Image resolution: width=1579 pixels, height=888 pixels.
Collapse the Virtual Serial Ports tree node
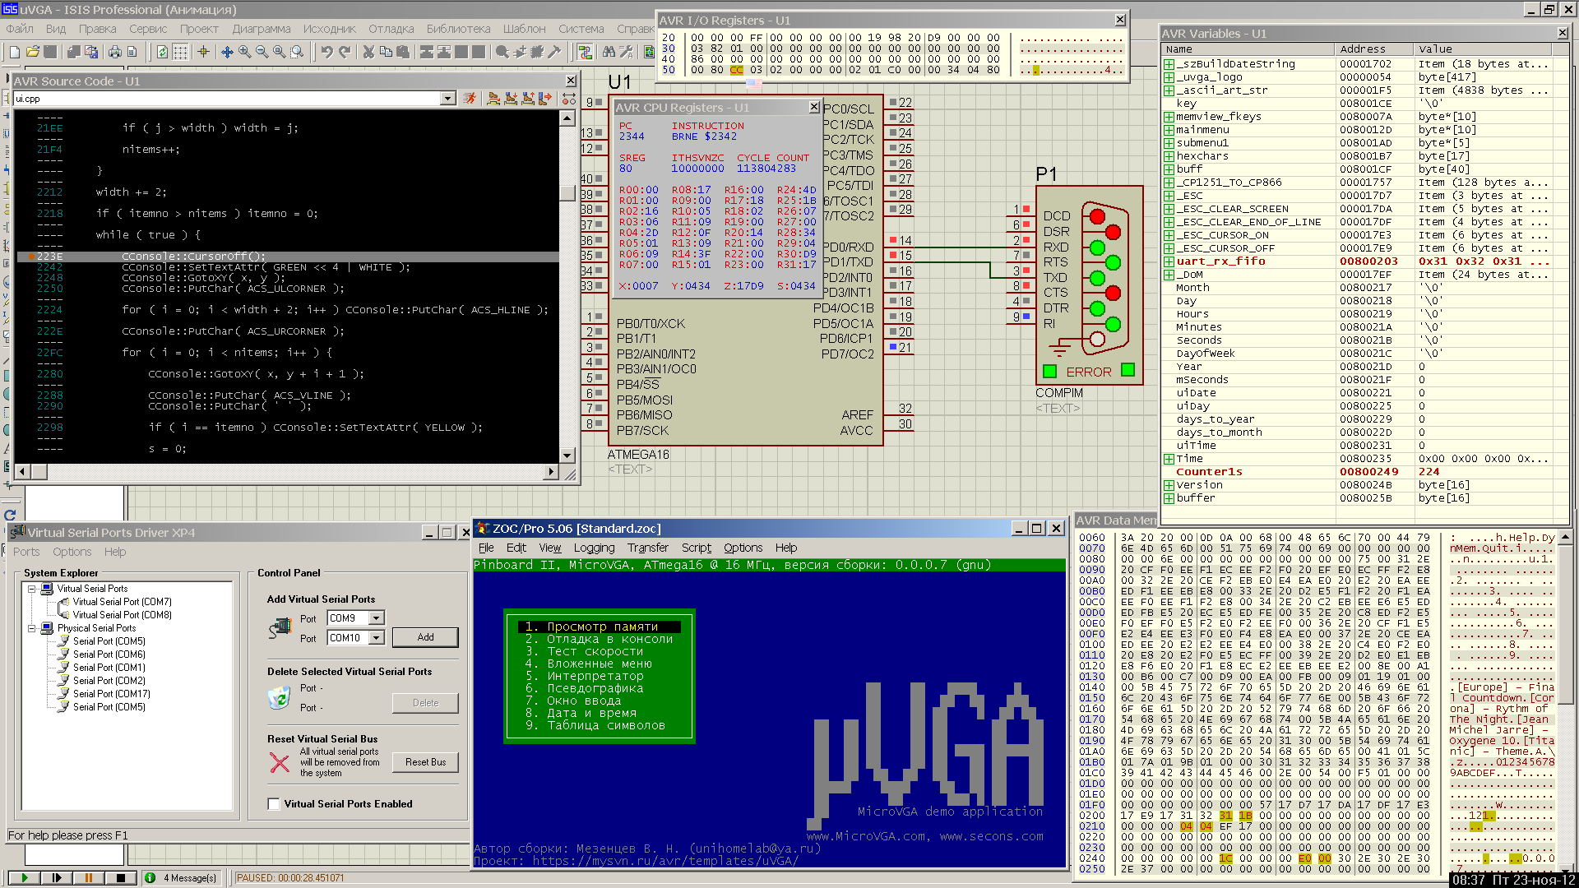pos(32,589)
